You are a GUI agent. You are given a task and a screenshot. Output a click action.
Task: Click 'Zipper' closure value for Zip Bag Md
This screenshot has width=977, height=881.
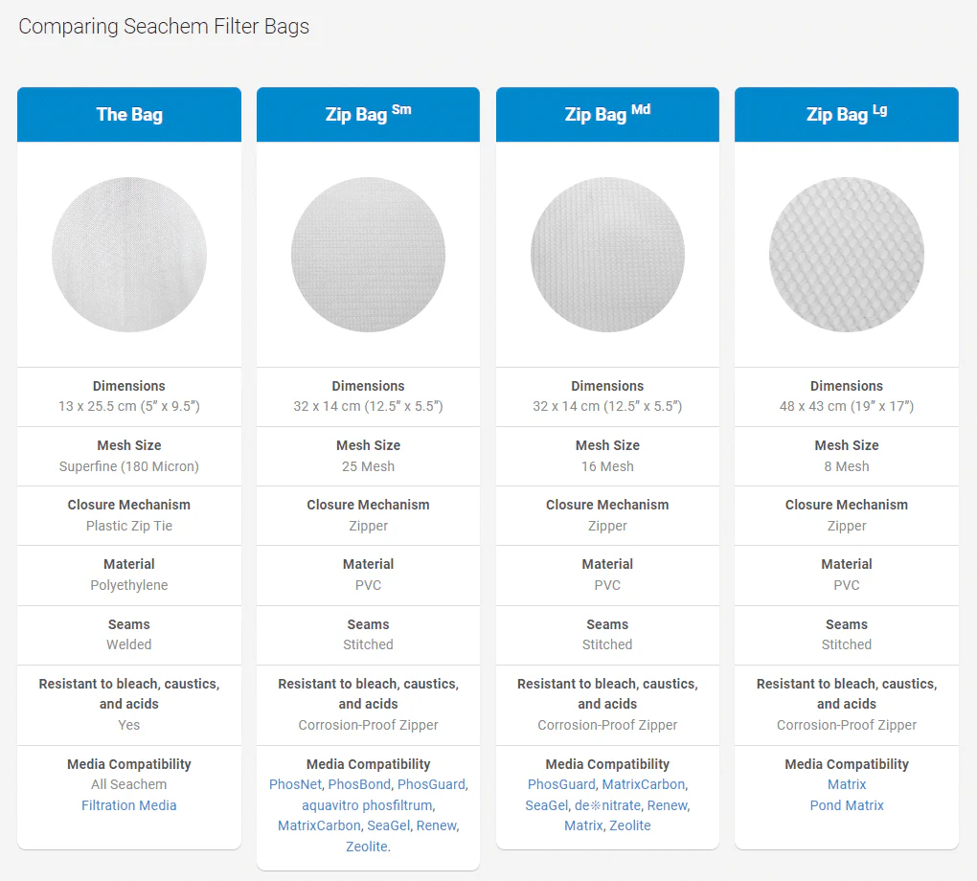coord(607,526)
